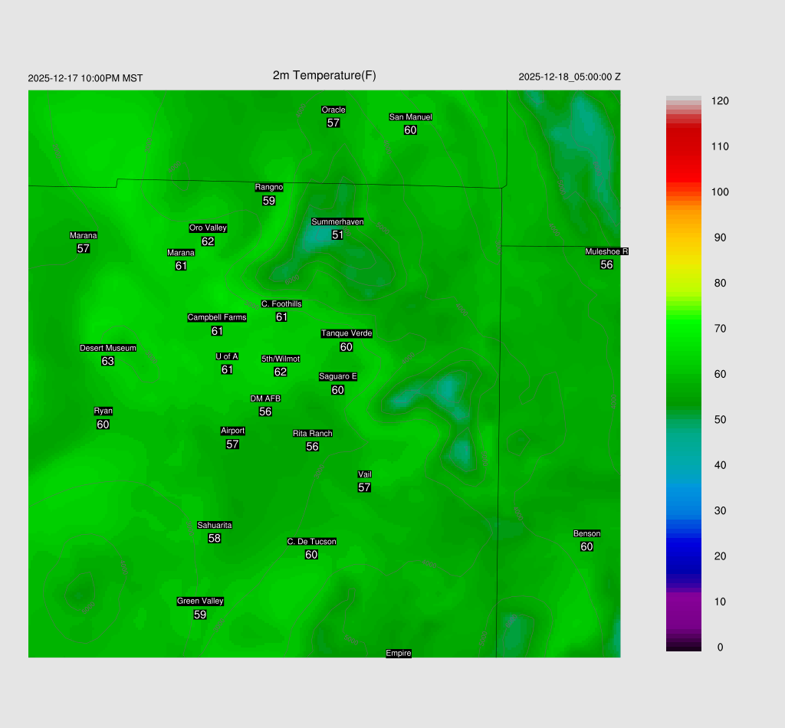Click the U of A station label
785x728 pixels.
(227, 356)
